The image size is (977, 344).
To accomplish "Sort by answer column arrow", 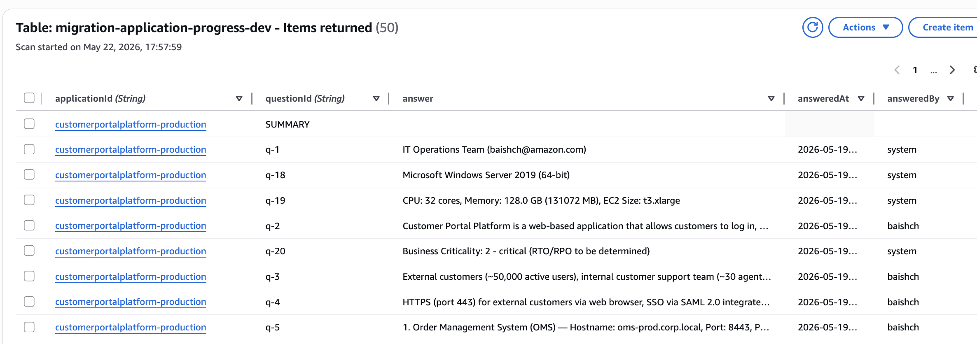I will click(x=771, y=99).
